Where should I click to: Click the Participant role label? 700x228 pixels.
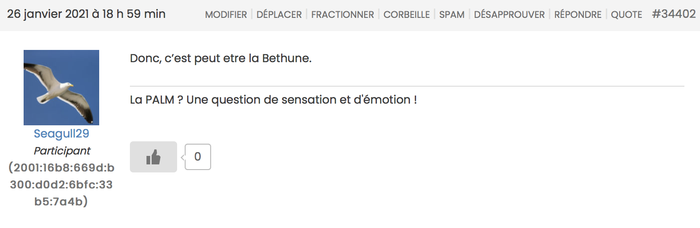click(x=62, y=151)
